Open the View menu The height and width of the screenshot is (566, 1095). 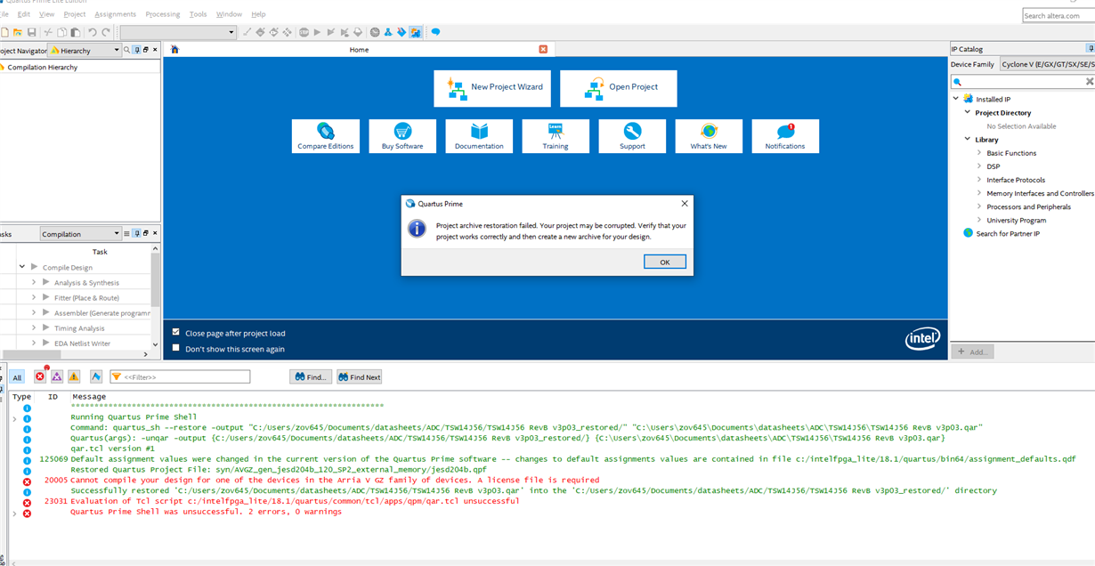pyautogui.click(x=47, y=14)
